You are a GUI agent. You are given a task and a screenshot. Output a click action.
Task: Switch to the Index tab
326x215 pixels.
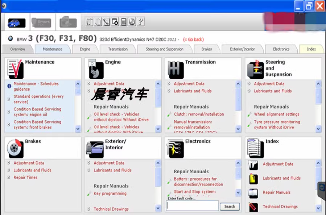pos(311,49)
